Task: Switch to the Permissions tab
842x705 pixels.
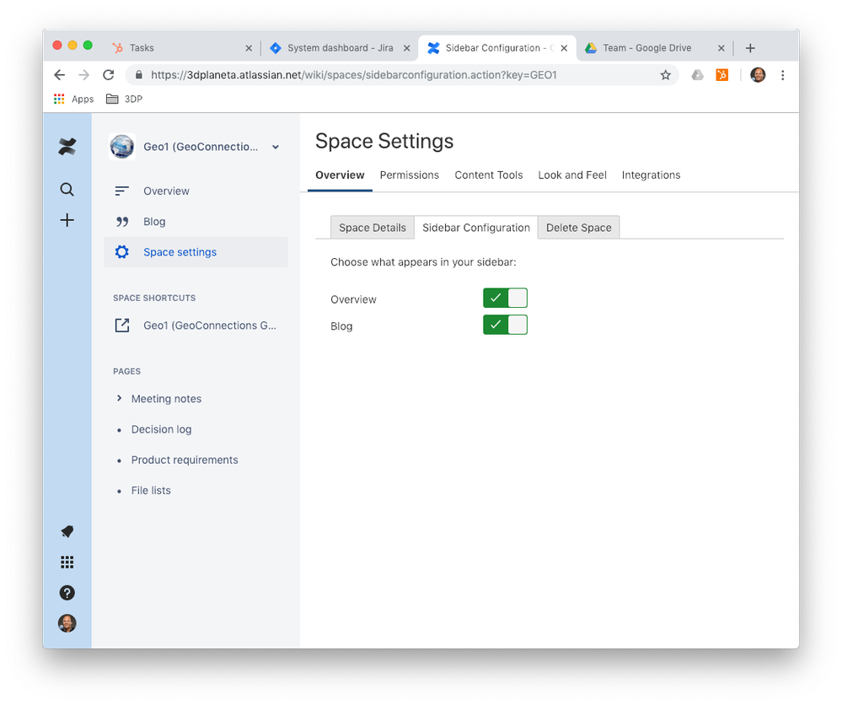Action: (409, 175)
